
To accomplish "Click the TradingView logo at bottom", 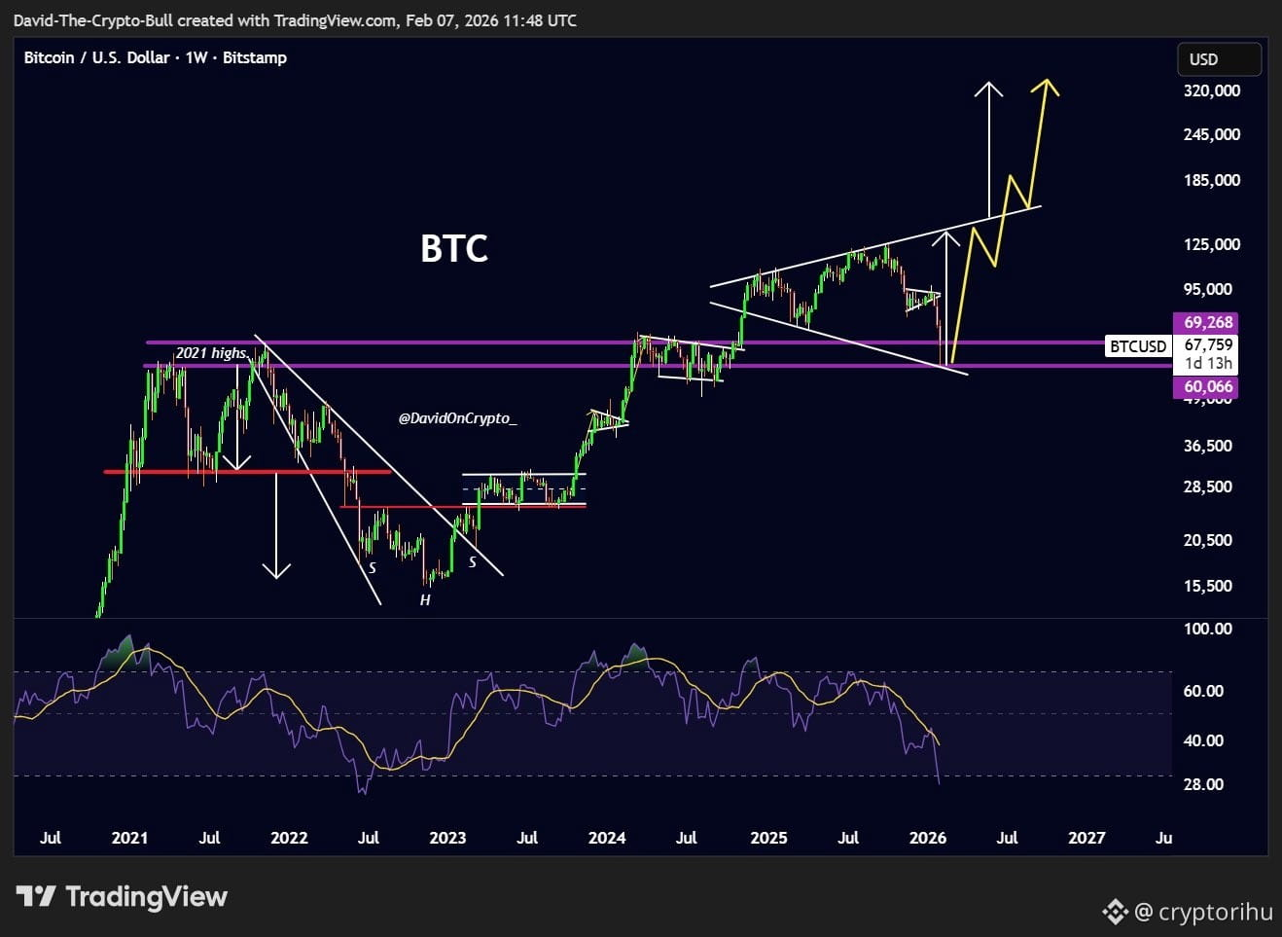I will (x=122, y=896).
